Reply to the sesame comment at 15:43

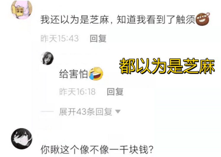[98, 39]
